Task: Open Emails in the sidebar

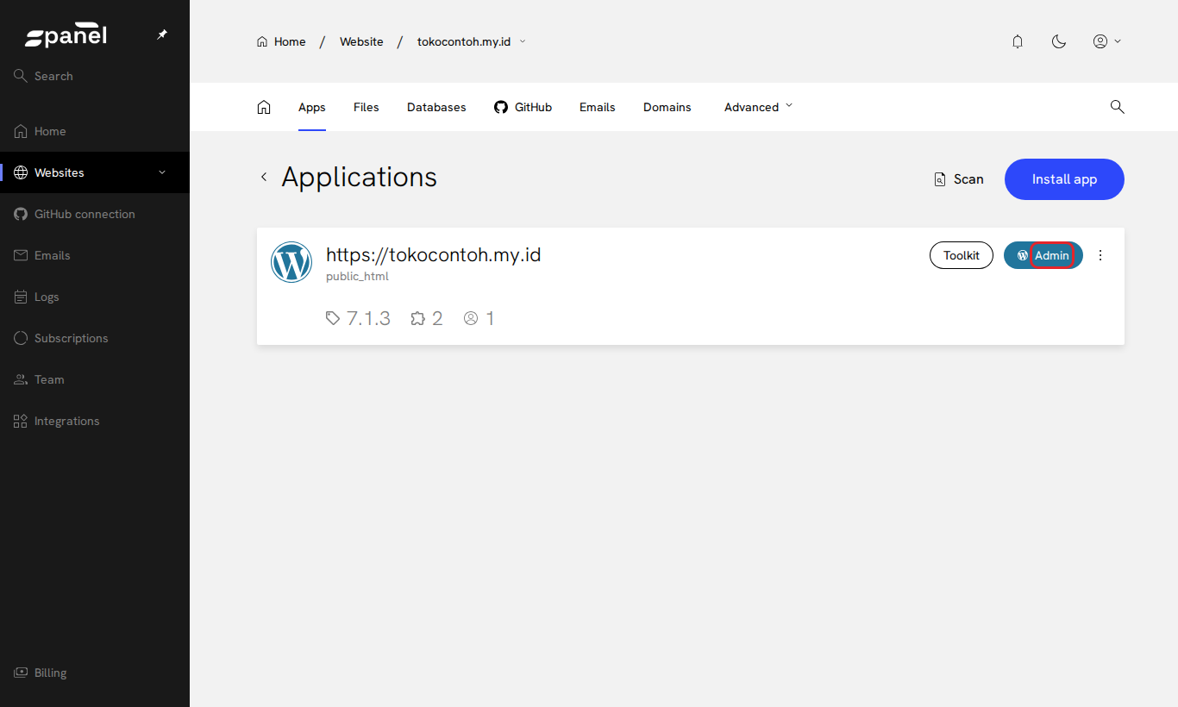Action: coord(95,255)
